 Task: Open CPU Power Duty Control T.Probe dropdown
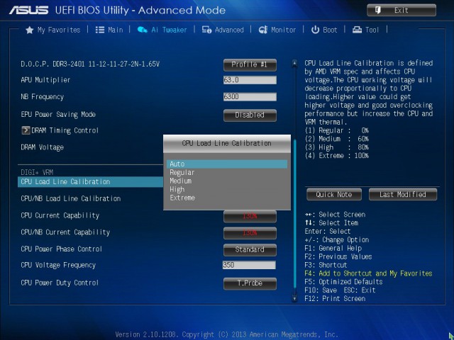(x=250, y=283)
